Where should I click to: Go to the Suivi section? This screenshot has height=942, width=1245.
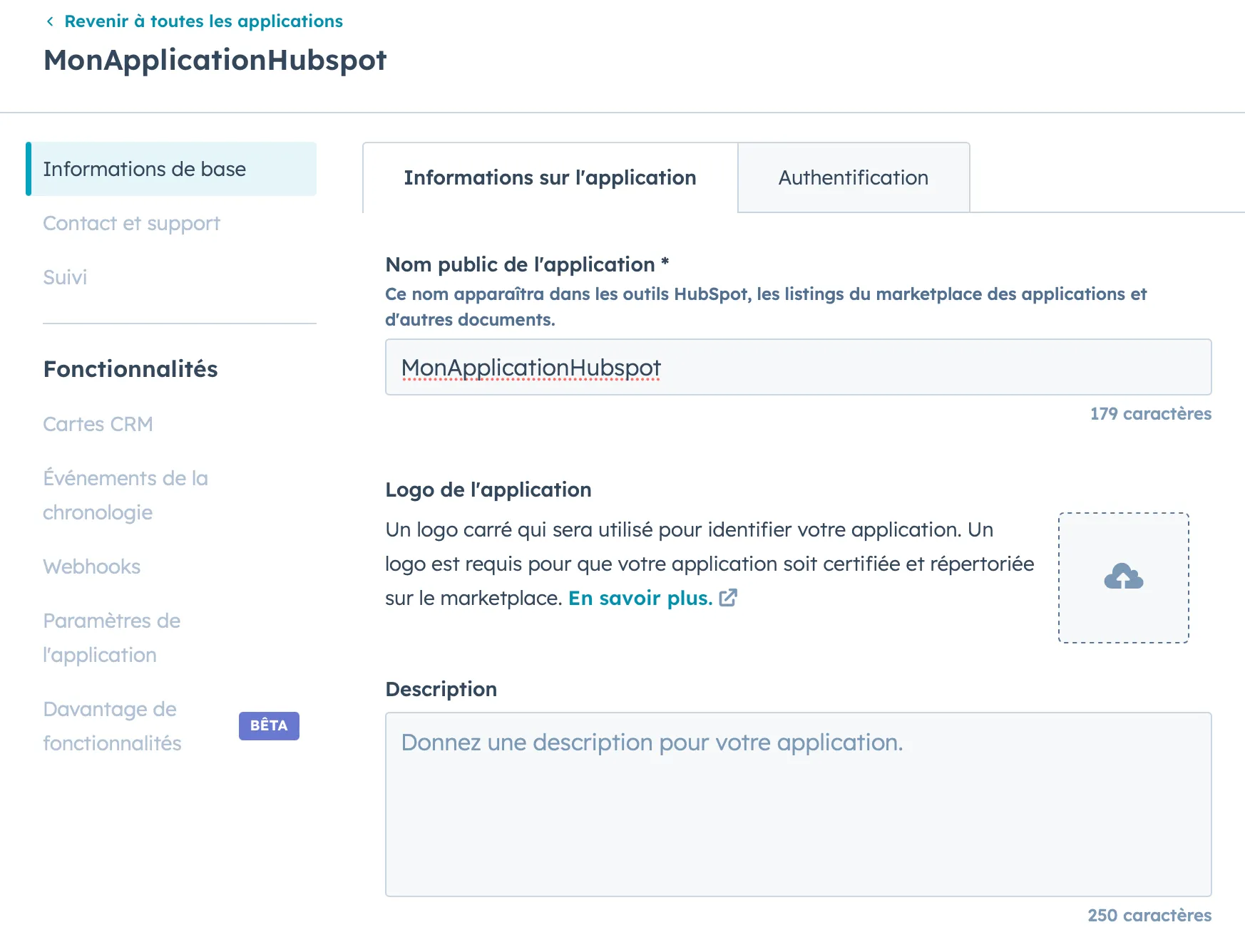(65, 277)
